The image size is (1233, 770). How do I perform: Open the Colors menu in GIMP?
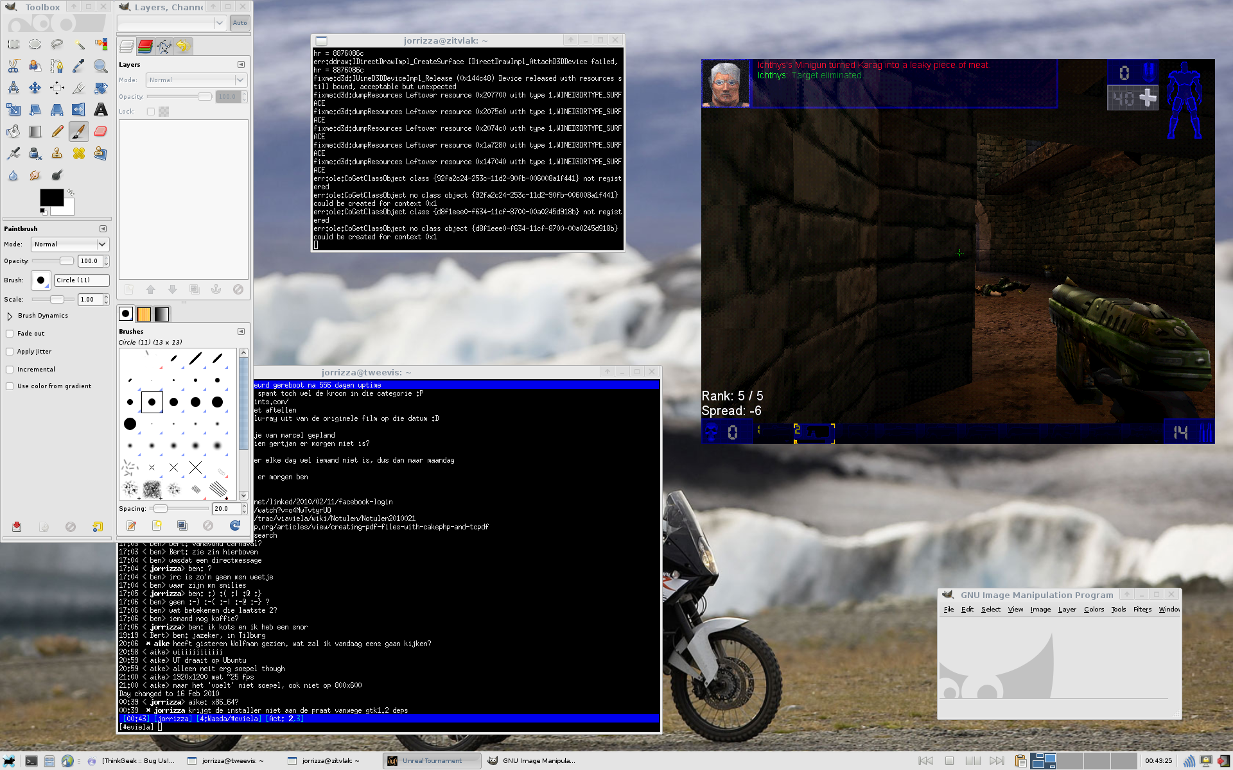[1094, 610]
